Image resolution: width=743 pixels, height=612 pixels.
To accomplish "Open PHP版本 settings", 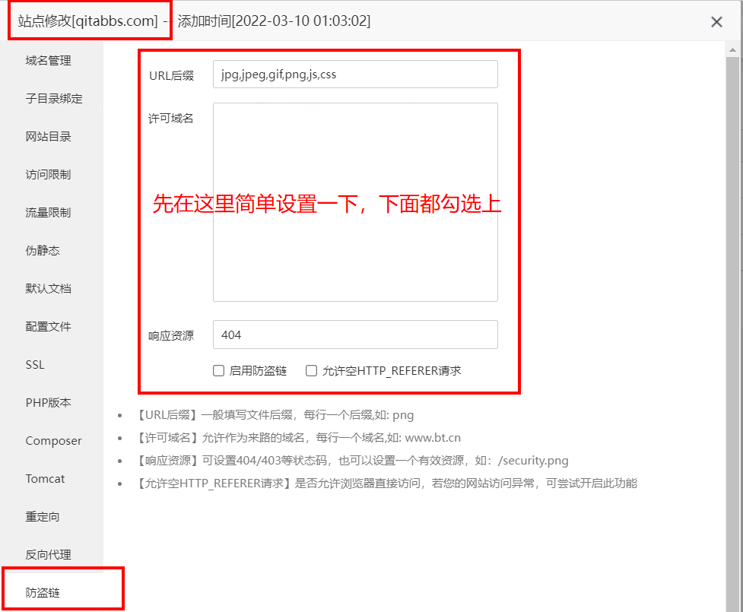I will (48, 403).
